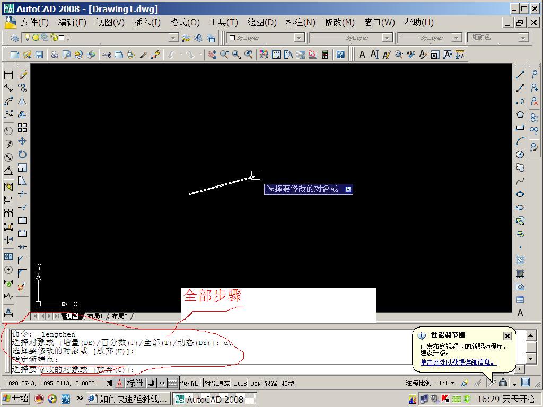
Task: Click the AutoCAD 2008 taskbar button
Action: point(215,399)
